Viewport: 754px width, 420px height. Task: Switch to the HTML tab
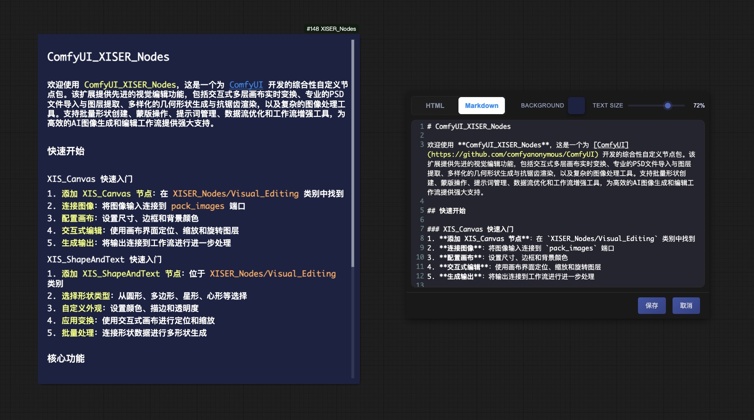pyautogui.click(x=435, y=106)
